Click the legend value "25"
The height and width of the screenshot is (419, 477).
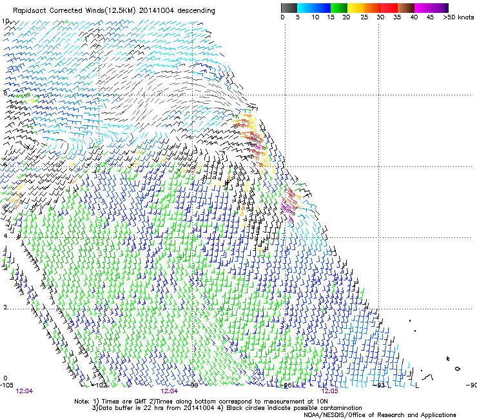[x=364, y=17]
